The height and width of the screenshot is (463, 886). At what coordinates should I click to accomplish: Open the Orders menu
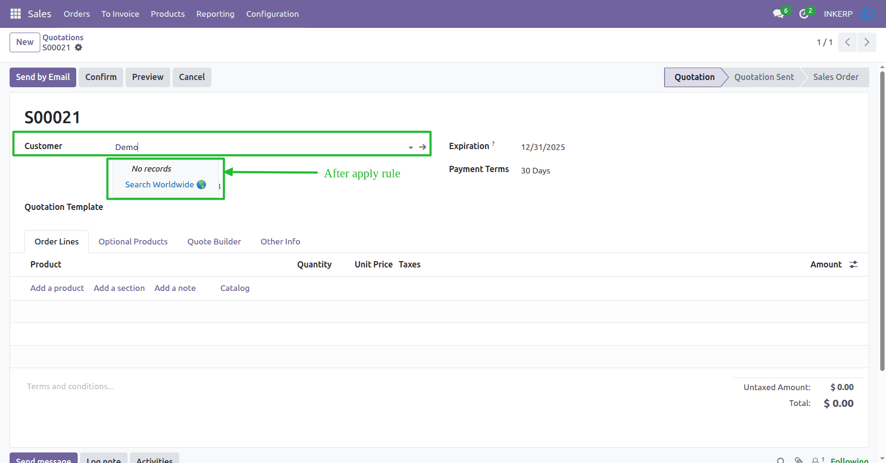tap(77, 14)
